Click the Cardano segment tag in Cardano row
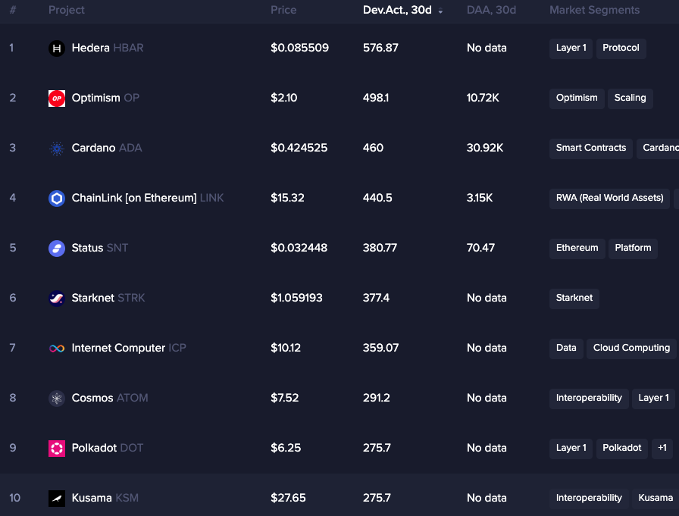This screenshot has height=516, width=679. pyautogui.click(x=658, y=148)
